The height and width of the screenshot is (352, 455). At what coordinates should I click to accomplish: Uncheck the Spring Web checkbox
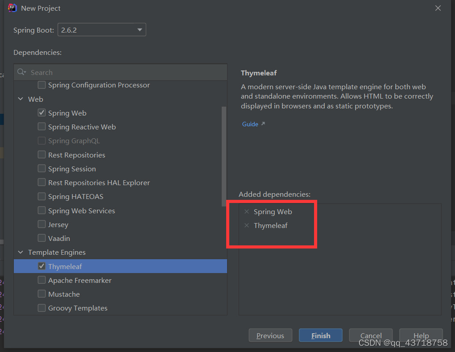[42, 112]
